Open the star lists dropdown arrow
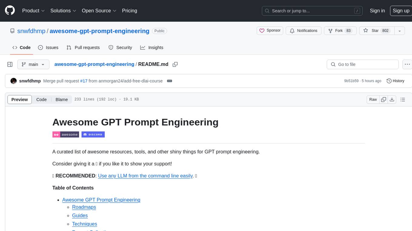 coord(400,31)
